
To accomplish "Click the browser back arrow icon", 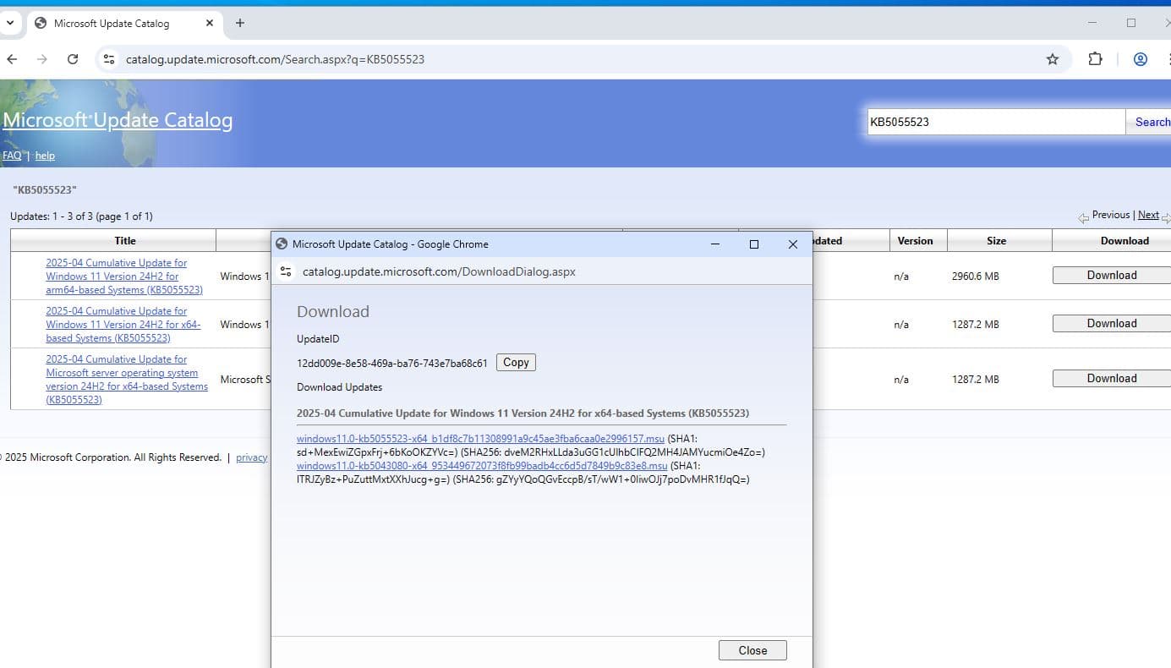I will [x=12, y=59].
